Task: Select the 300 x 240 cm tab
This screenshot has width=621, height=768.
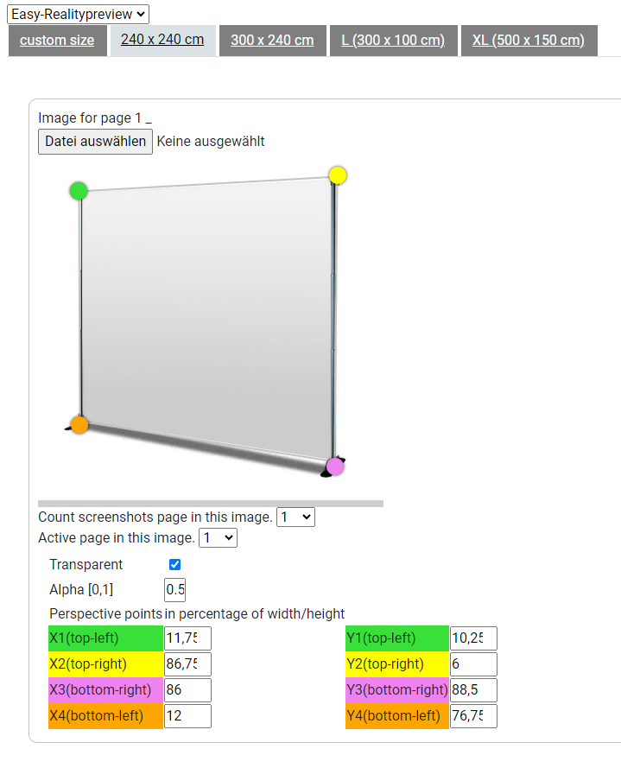Action: (272, 41)
